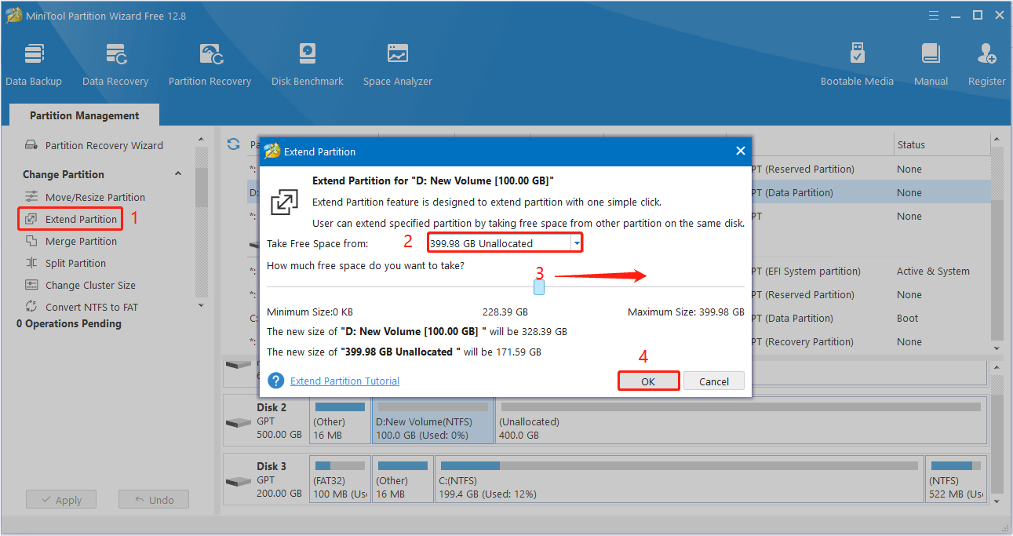1013x536 pixels.
Task: Select Change Cluster Size option
Action: click(x=90, y=285)
